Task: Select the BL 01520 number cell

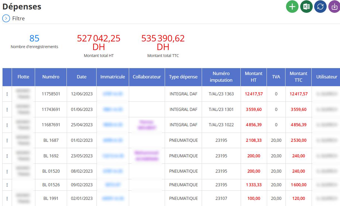Action: [x=51, y=171]
